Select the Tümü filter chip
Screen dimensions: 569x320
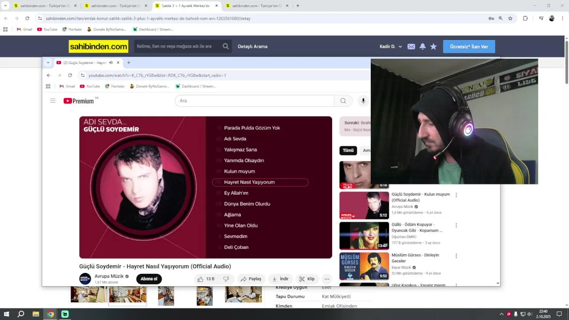click(x=348, y=151)
